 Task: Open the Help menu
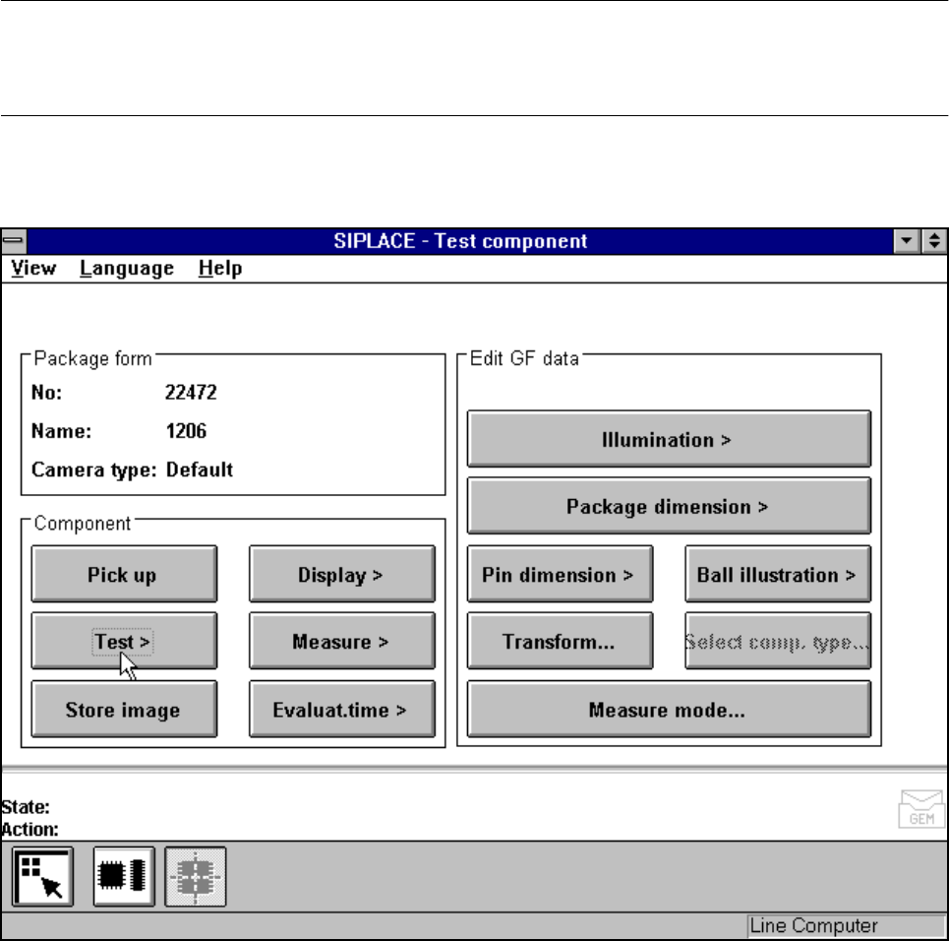click(x=220, y=269)
